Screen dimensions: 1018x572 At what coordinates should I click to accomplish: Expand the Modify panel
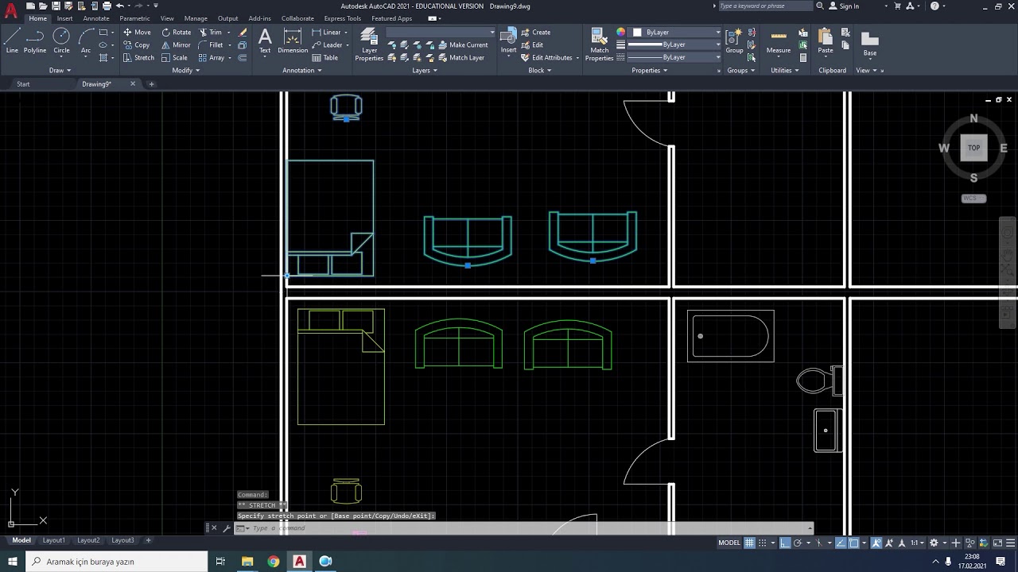[x=186, y=70]
